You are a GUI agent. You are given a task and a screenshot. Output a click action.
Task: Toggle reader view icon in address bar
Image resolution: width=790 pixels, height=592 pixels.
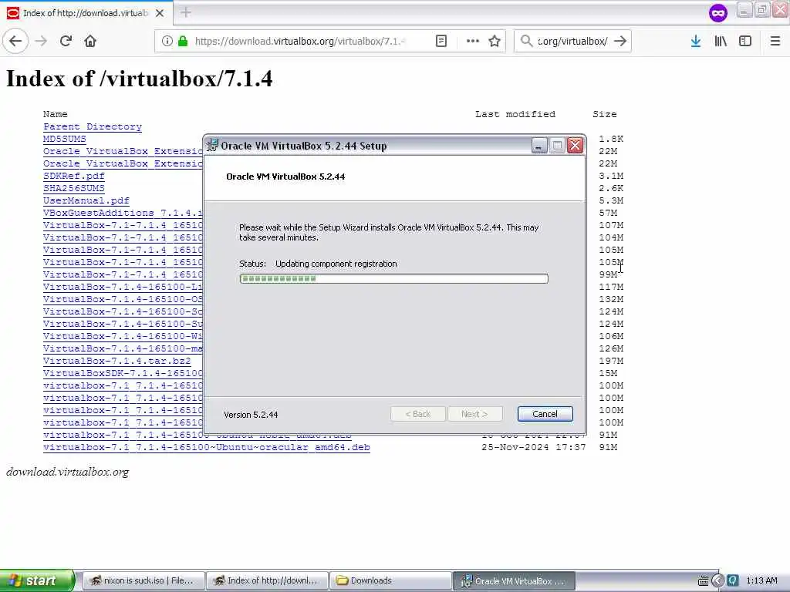441,41
